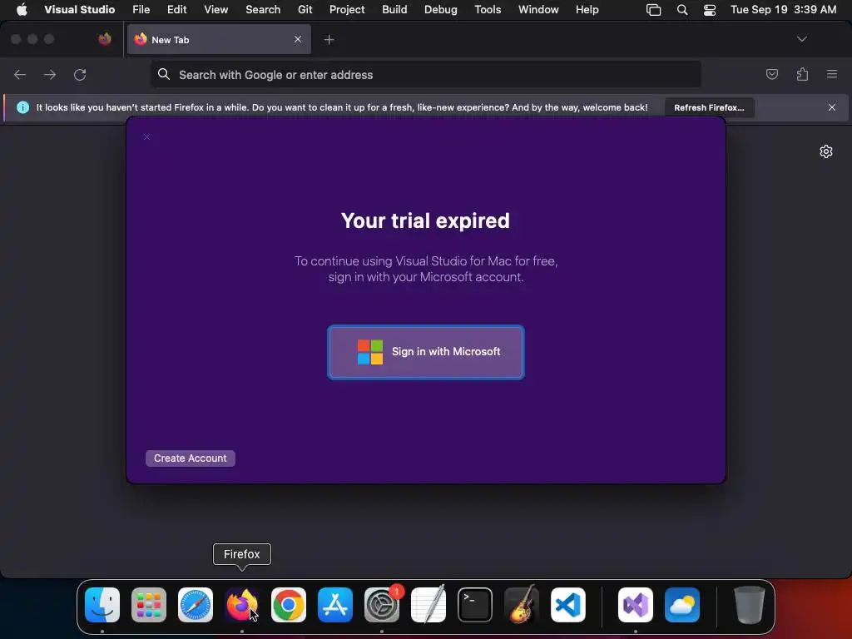The image size is (852, 639).
Task: Switch to Visual Studio purple dock icon
Action: click(x=636, y=605)
